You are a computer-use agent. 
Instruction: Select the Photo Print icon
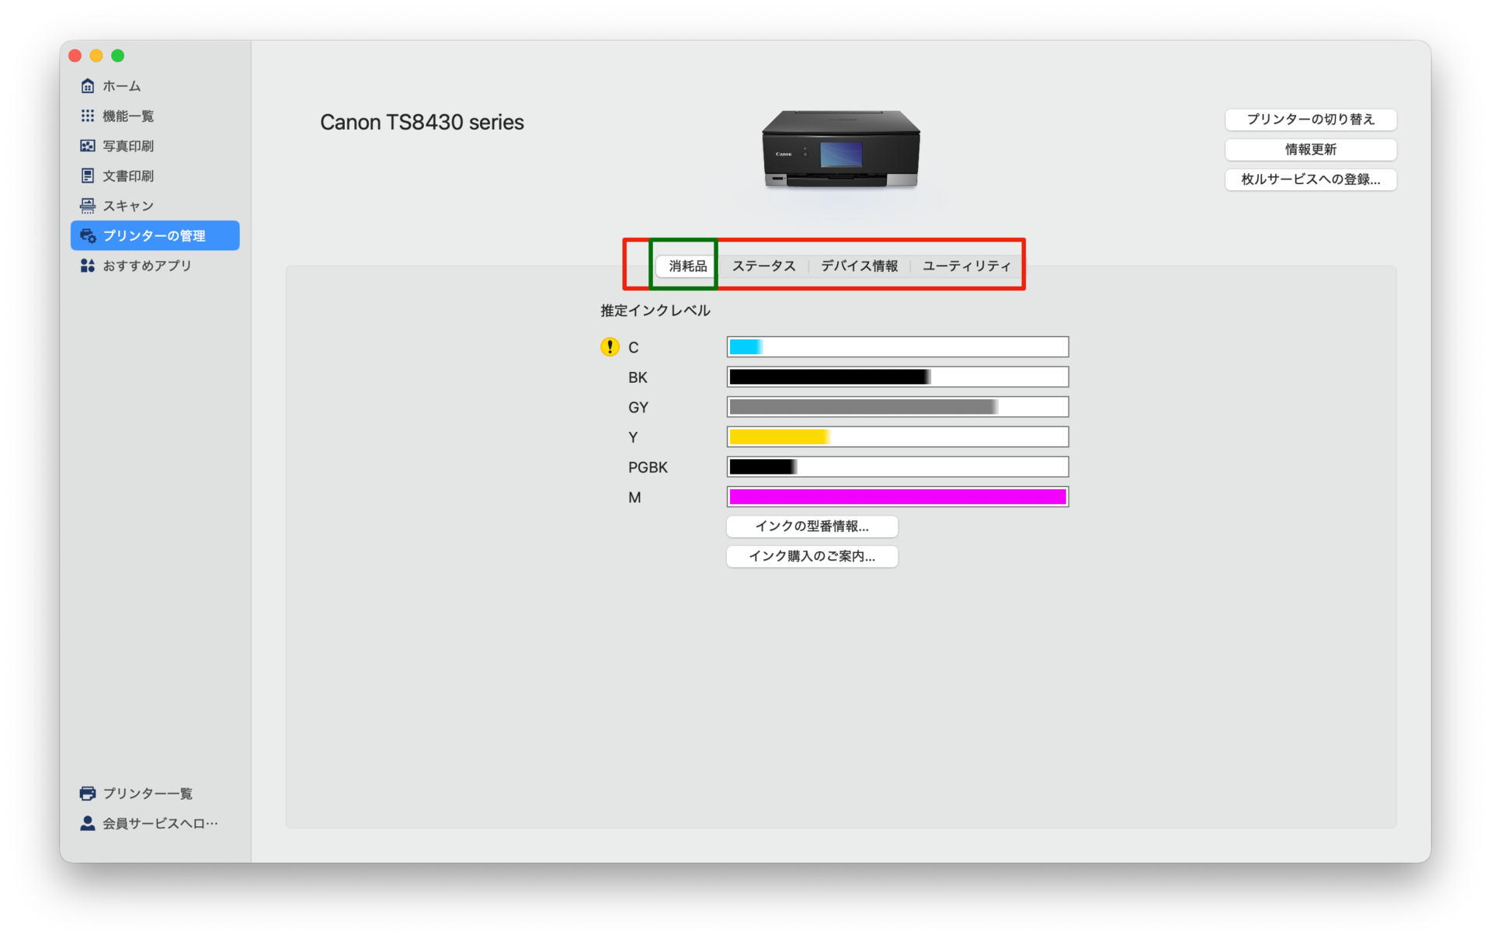pos(88,146)
